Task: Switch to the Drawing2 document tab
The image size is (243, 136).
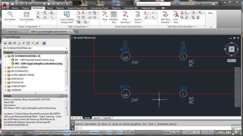Action: coord(12,32)
